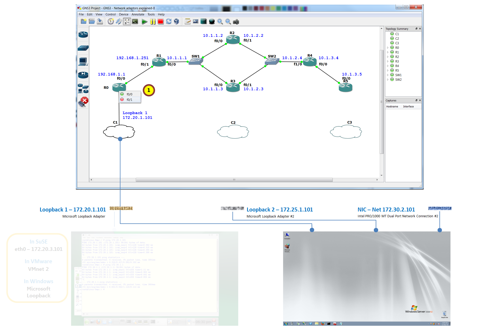Image resolution: width=488 pixels, height=331 pixels.
Task: Expand R3 in Topology Summary
Action: pyautogui.click(x=388, y=61)
